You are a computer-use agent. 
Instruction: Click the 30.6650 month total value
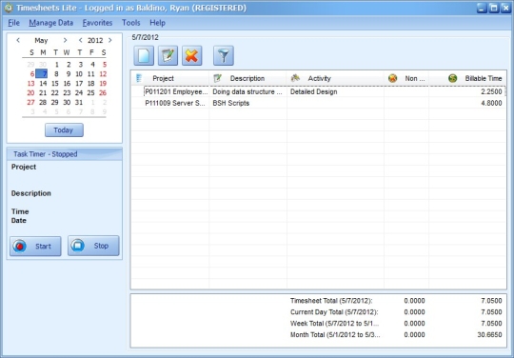pos(490,335)
